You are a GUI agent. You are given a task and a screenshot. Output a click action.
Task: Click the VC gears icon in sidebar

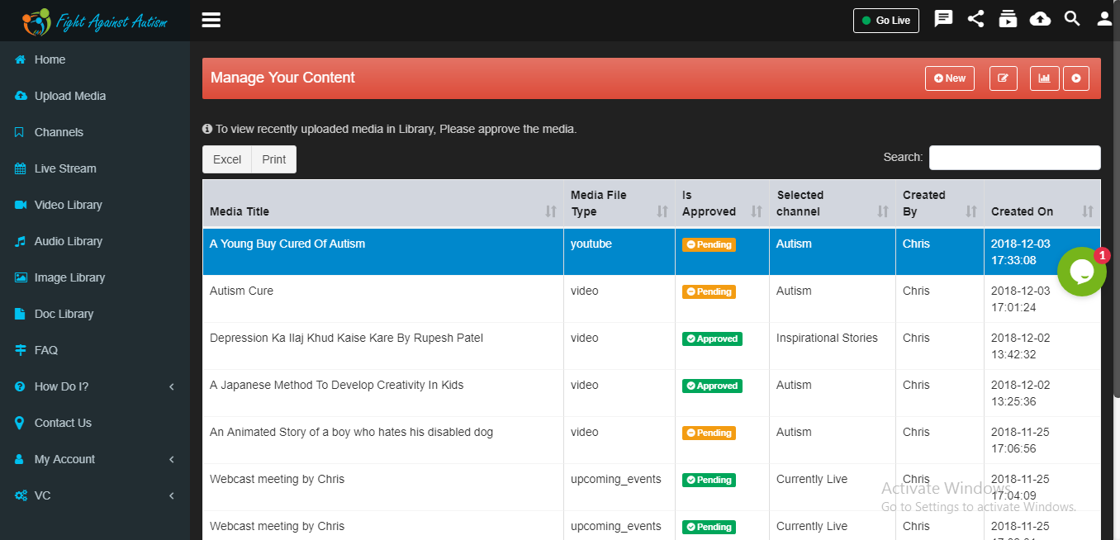click(x=21, y=495)
